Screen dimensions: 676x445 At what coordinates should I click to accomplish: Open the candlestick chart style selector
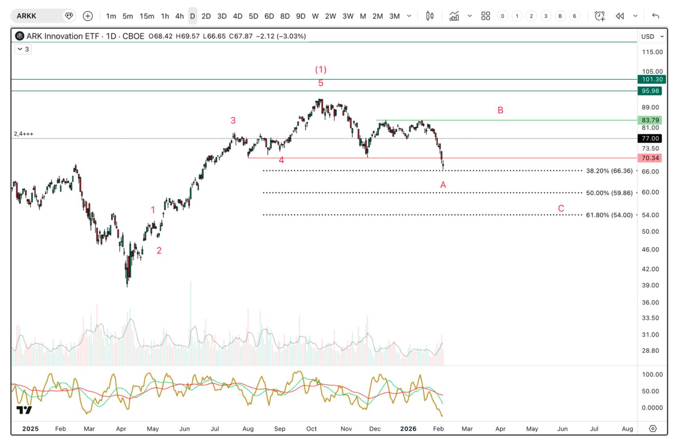(430, 16)
